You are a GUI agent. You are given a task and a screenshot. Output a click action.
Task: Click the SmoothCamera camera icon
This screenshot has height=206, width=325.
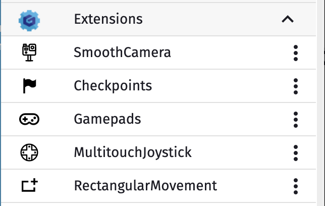tap(29, 52)
